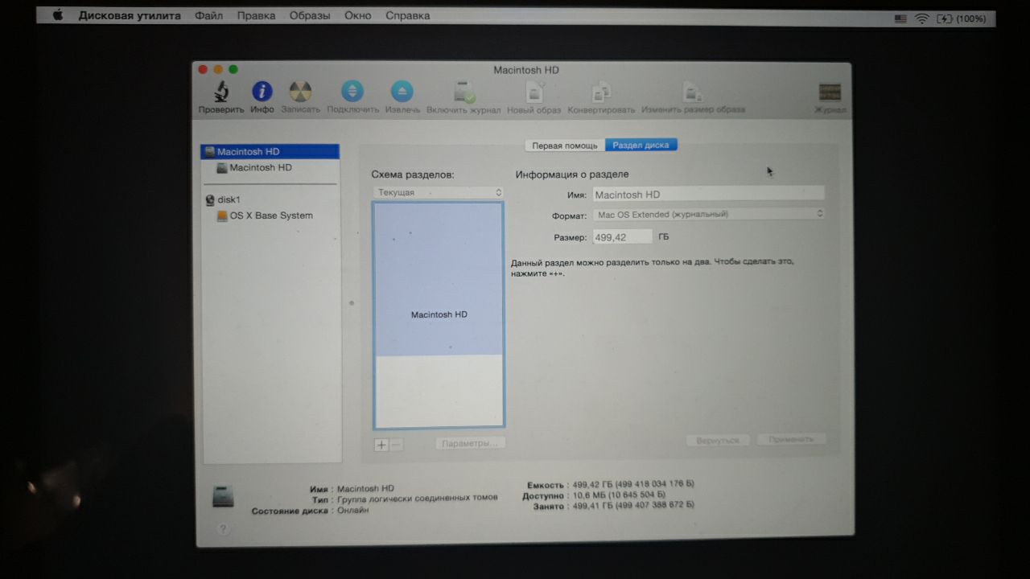
Task: Click the battery status indicator
Action: click(962, 18)
